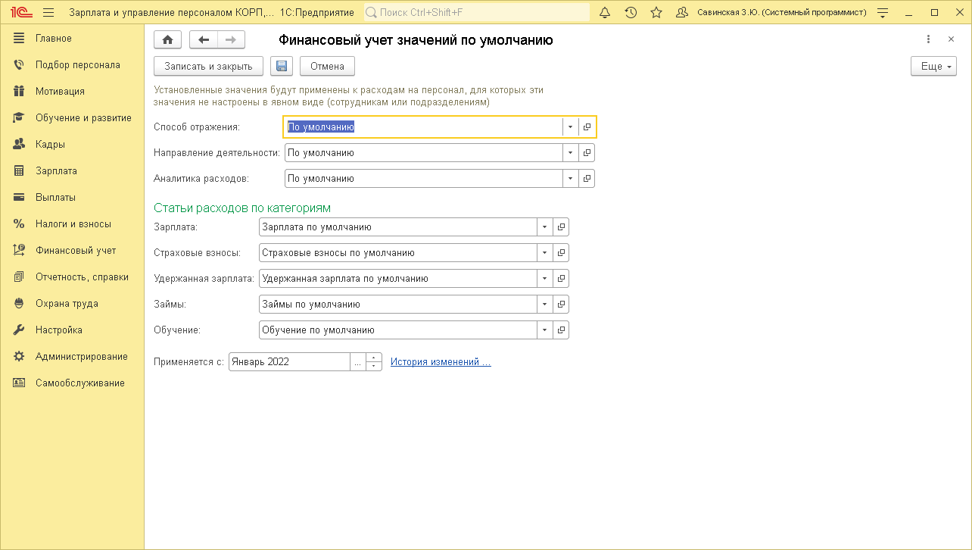Expand Удержанная зарплата dropdown
This screenshot has width=972, height=550.
click(544, 279)
